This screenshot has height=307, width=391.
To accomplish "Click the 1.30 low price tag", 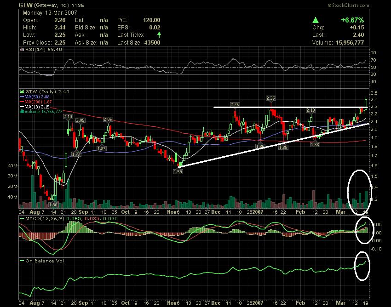I will click(53, 205).
